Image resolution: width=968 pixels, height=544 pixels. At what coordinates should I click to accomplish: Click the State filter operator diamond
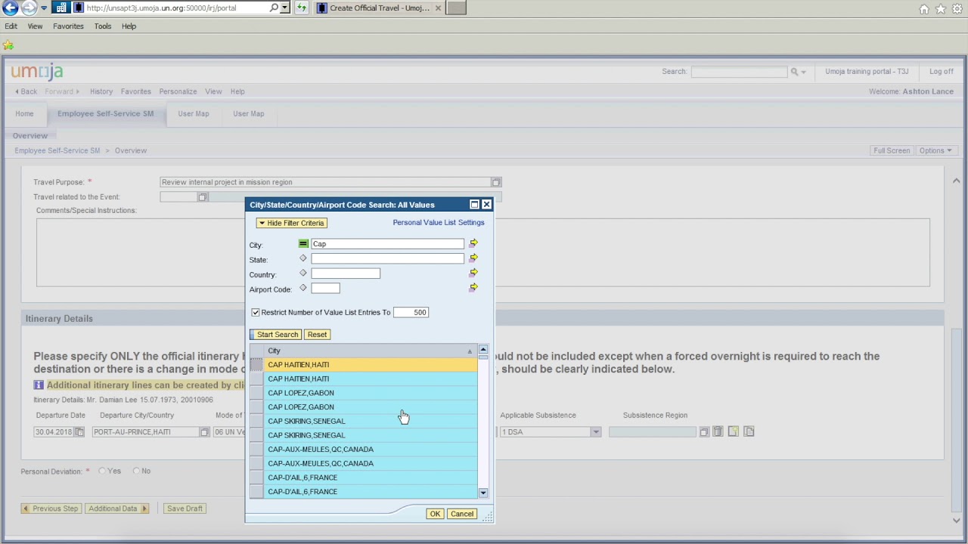click(x=303, y=258)
